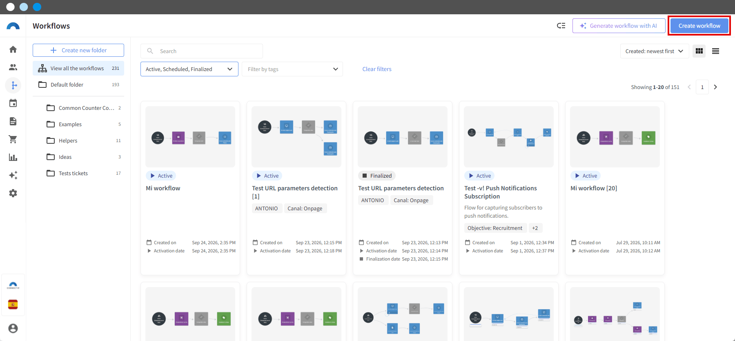Image resolution: width=735 pixels, height=341 pixels.
Task: Open the Helpers folder
Action: pos(83,140)
